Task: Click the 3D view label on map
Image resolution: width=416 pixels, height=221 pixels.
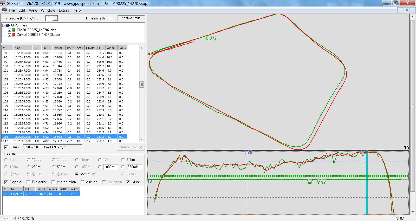Action: click(x=406, y=148)
